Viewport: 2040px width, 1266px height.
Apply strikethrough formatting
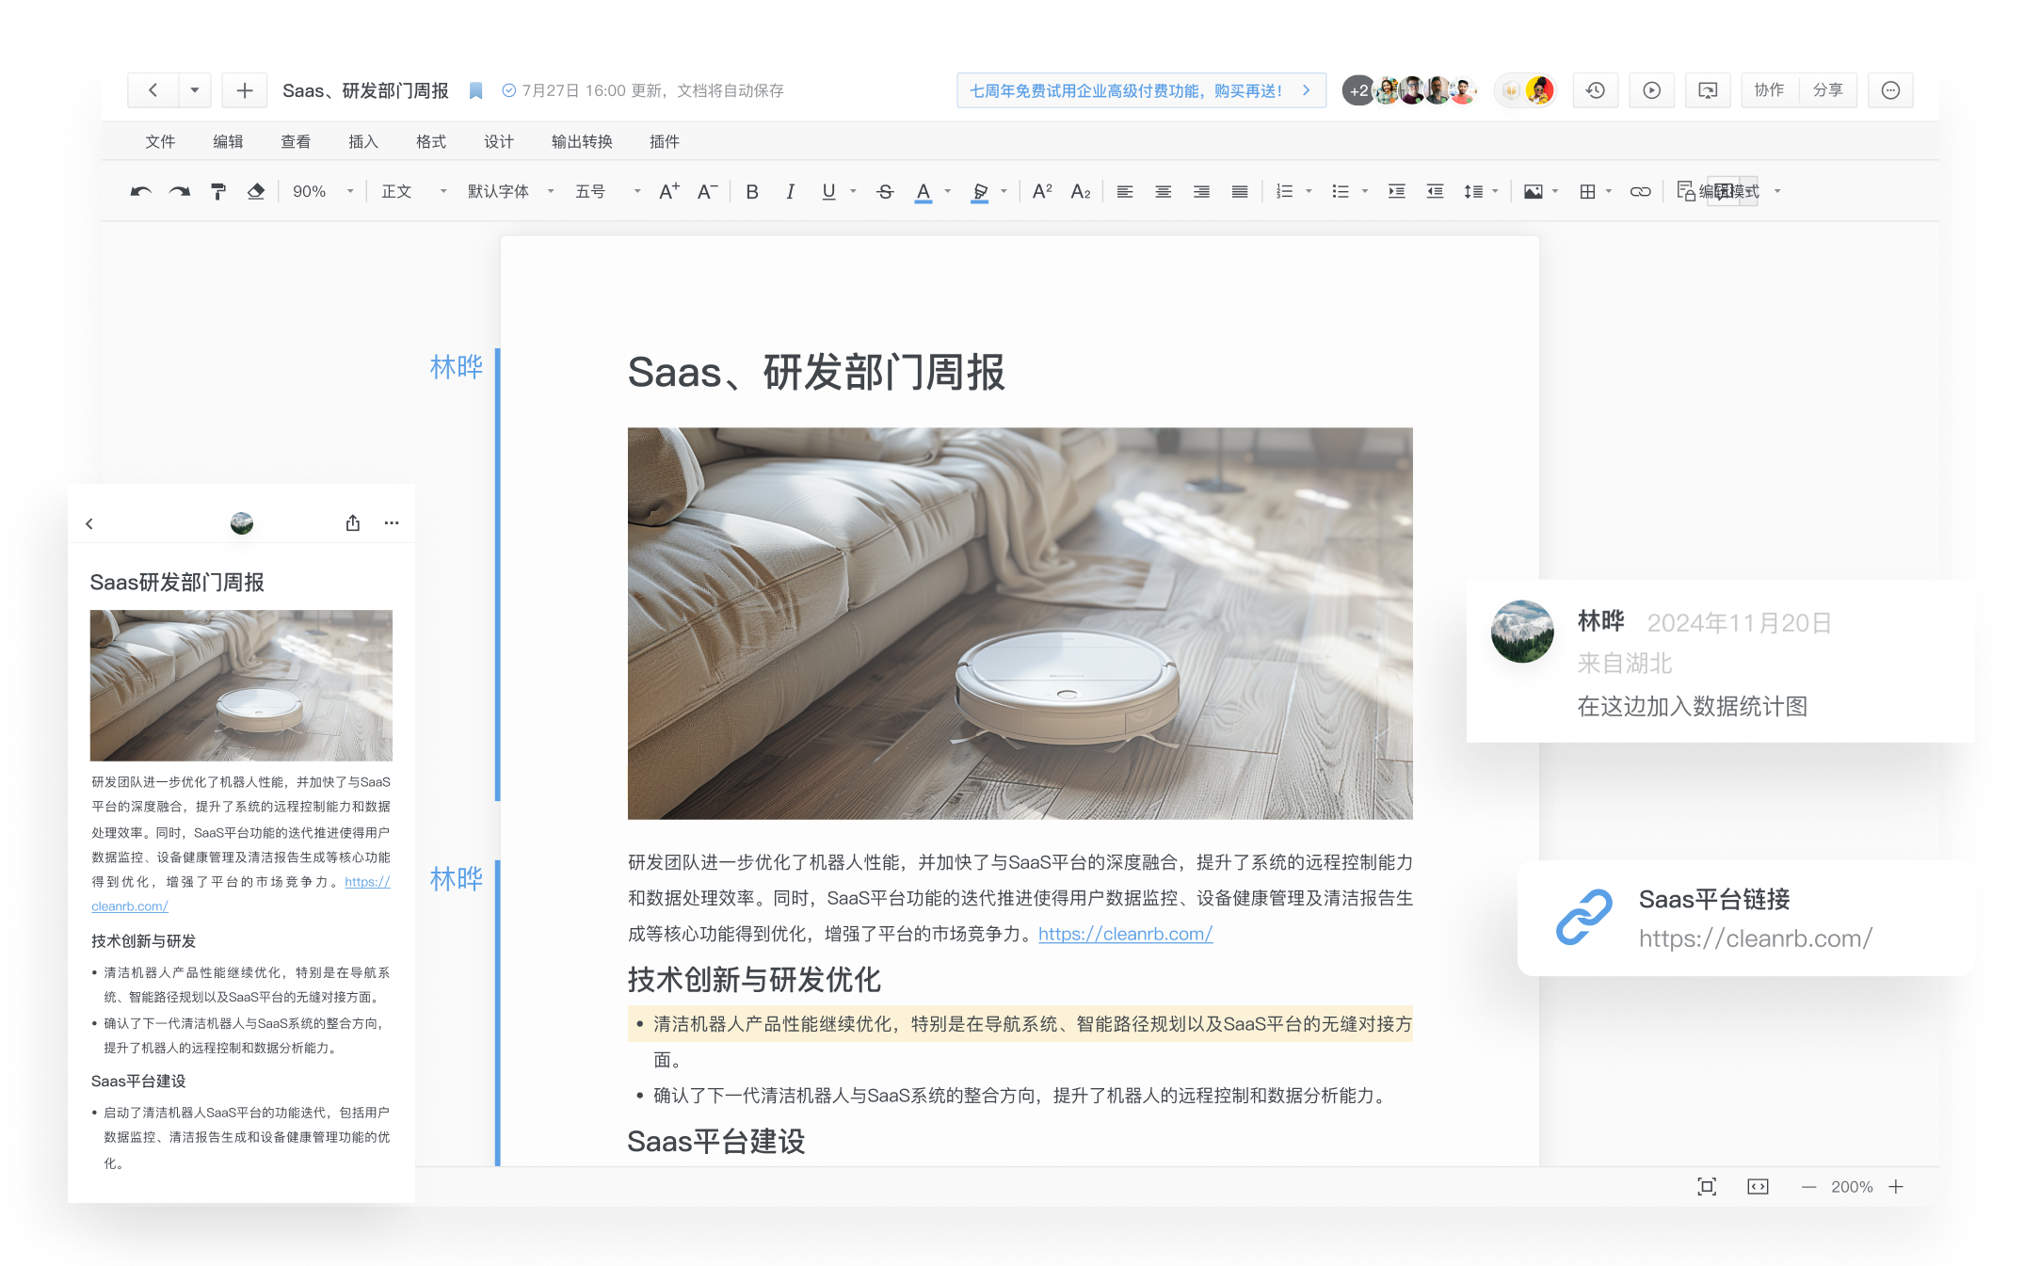pyautogui.click(x=885, y=192)
